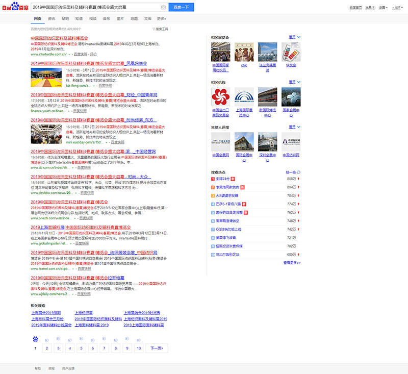
Task: Click the 下一页 next page button
Action: [157, 348]
